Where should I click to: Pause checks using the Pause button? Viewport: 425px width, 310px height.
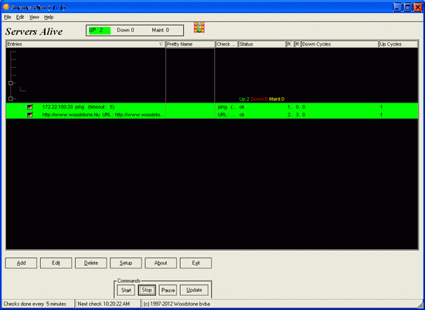(168, 290)
